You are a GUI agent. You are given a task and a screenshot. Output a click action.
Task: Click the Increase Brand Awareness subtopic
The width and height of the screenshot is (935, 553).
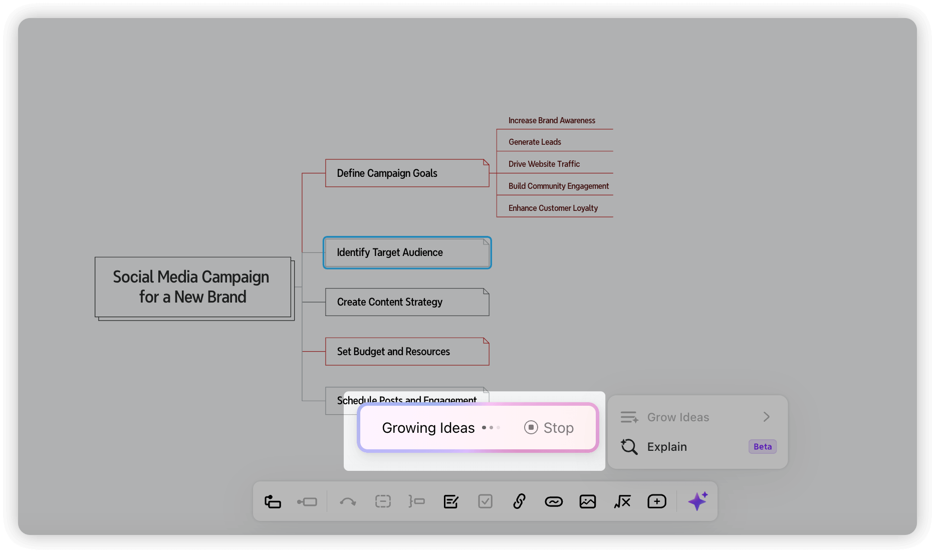point(552,121)
